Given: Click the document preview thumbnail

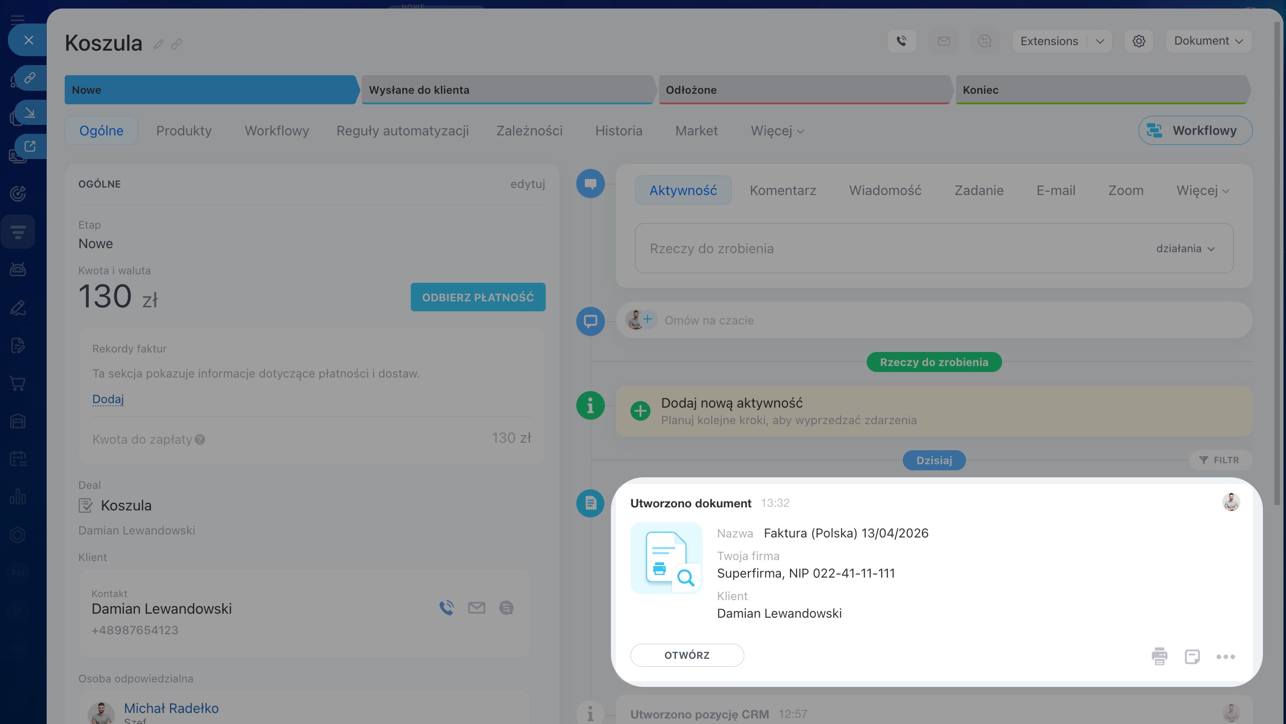Looking at the screenshot, I should 666,558.
